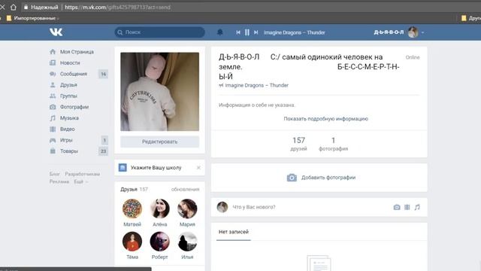Click the Что у Вас нового post field

(310, 208)
